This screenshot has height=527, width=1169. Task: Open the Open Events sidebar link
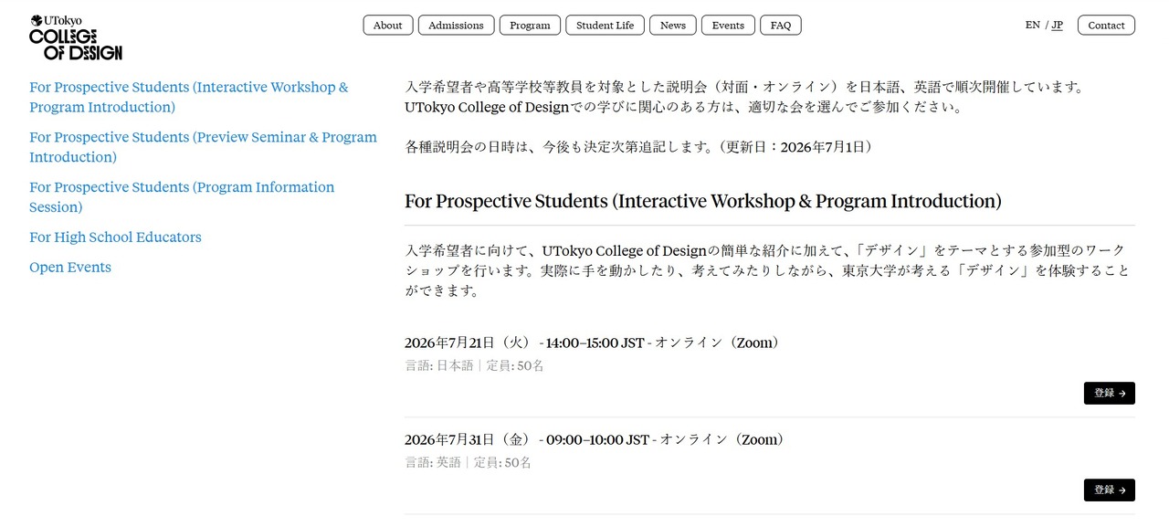click(70, 268)
